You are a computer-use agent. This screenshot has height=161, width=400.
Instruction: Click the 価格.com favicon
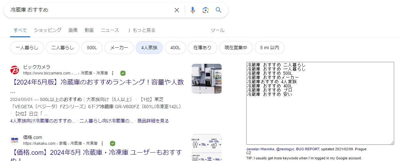15,140
